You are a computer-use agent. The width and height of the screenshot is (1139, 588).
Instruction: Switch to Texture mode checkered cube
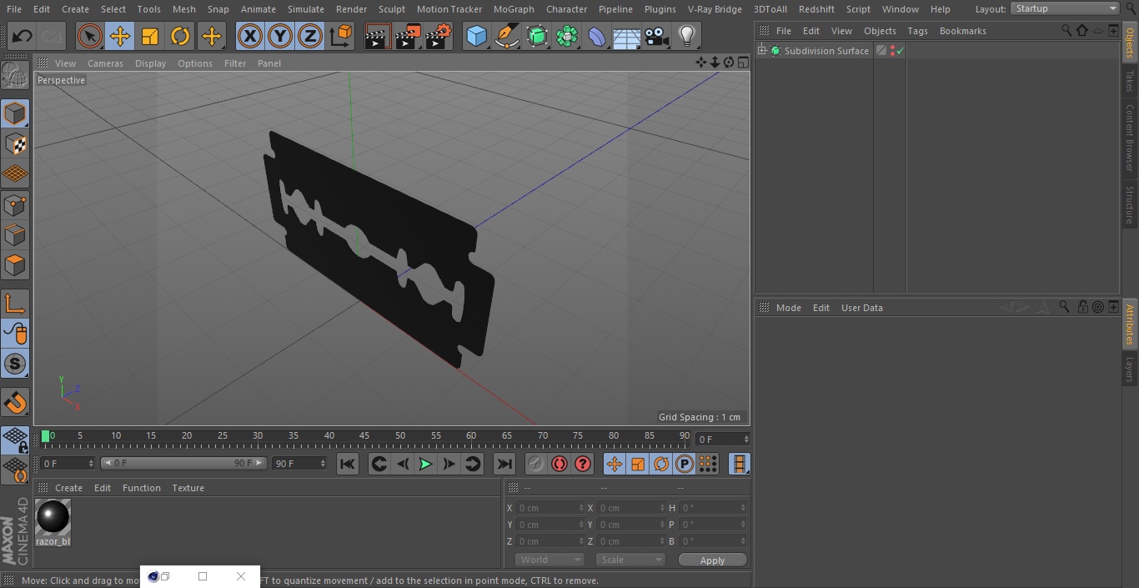[x=15, y=144]
